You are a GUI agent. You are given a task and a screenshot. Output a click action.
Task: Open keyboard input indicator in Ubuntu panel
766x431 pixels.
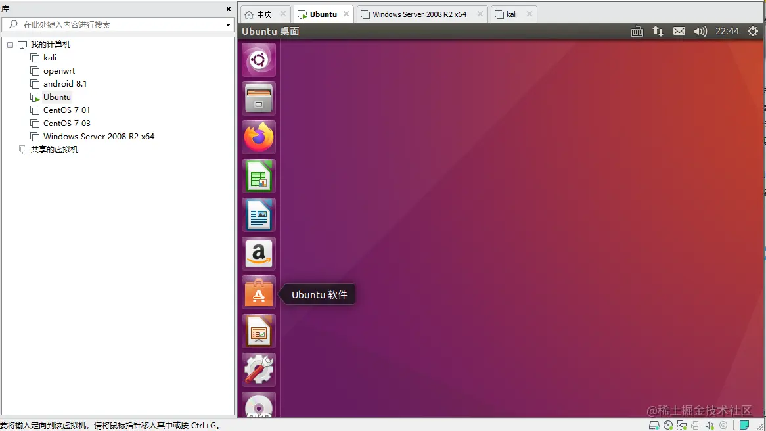click(x=637, y=32)
